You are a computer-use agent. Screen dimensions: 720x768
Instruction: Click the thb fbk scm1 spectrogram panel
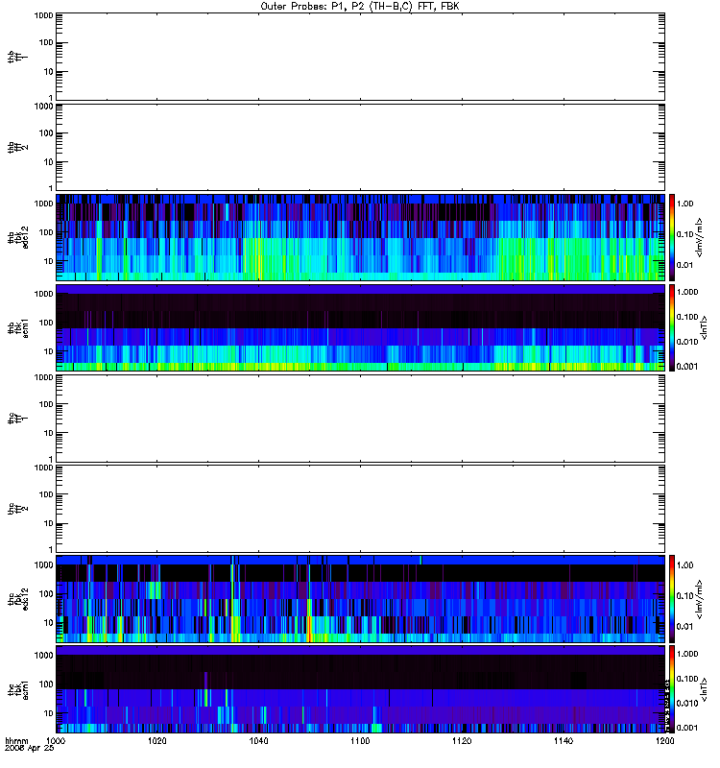360,328
